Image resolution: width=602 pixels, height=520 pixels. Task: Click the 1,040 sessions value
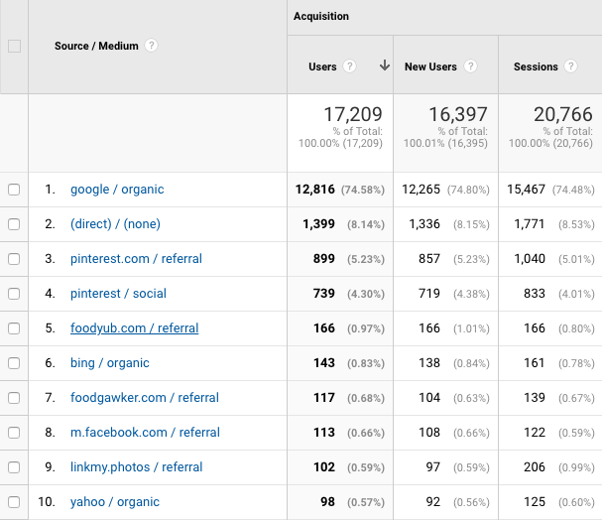(x=530, y=259)
